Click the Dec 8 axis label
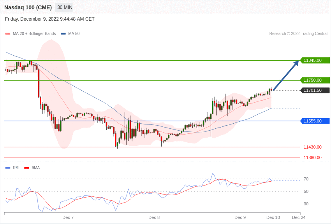The image size is (331, 224). [x=154, y=217]
